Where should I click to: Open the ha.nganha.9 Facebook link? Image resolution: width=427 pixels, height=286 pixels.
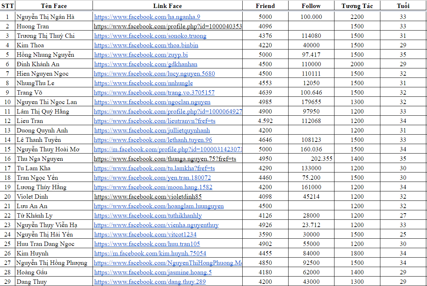pyautogui.click(x=147, y=17)
